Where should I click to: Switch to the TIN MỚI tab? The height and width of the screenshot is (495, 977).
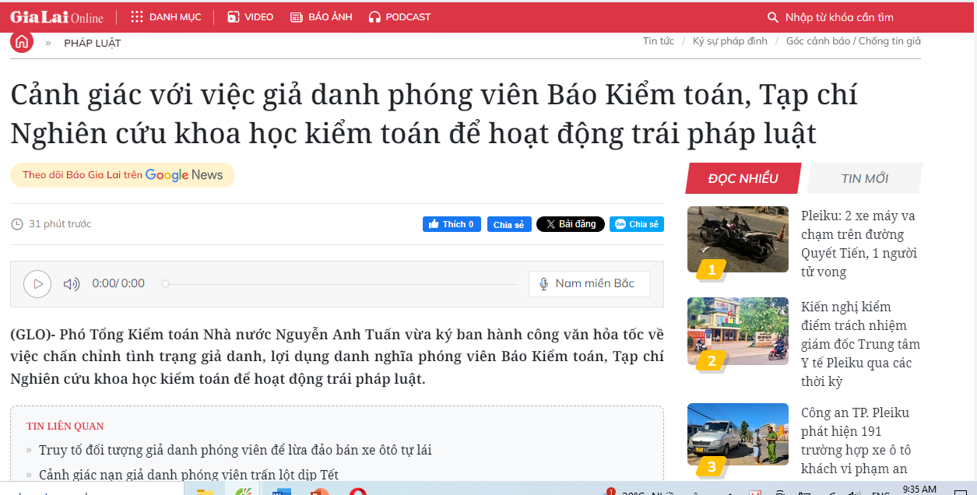point(864,178)
